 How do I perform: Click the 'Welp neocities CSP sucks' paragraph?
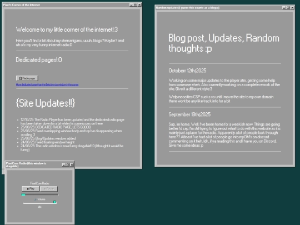pyautogui.click(x=221, y=99)
